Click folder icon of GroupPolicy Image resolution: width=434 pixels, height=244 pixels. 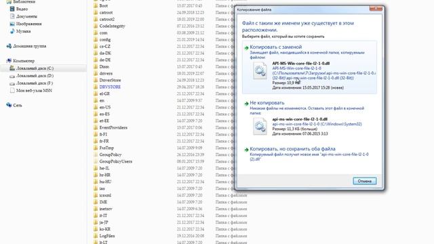(x=96, y=155)
